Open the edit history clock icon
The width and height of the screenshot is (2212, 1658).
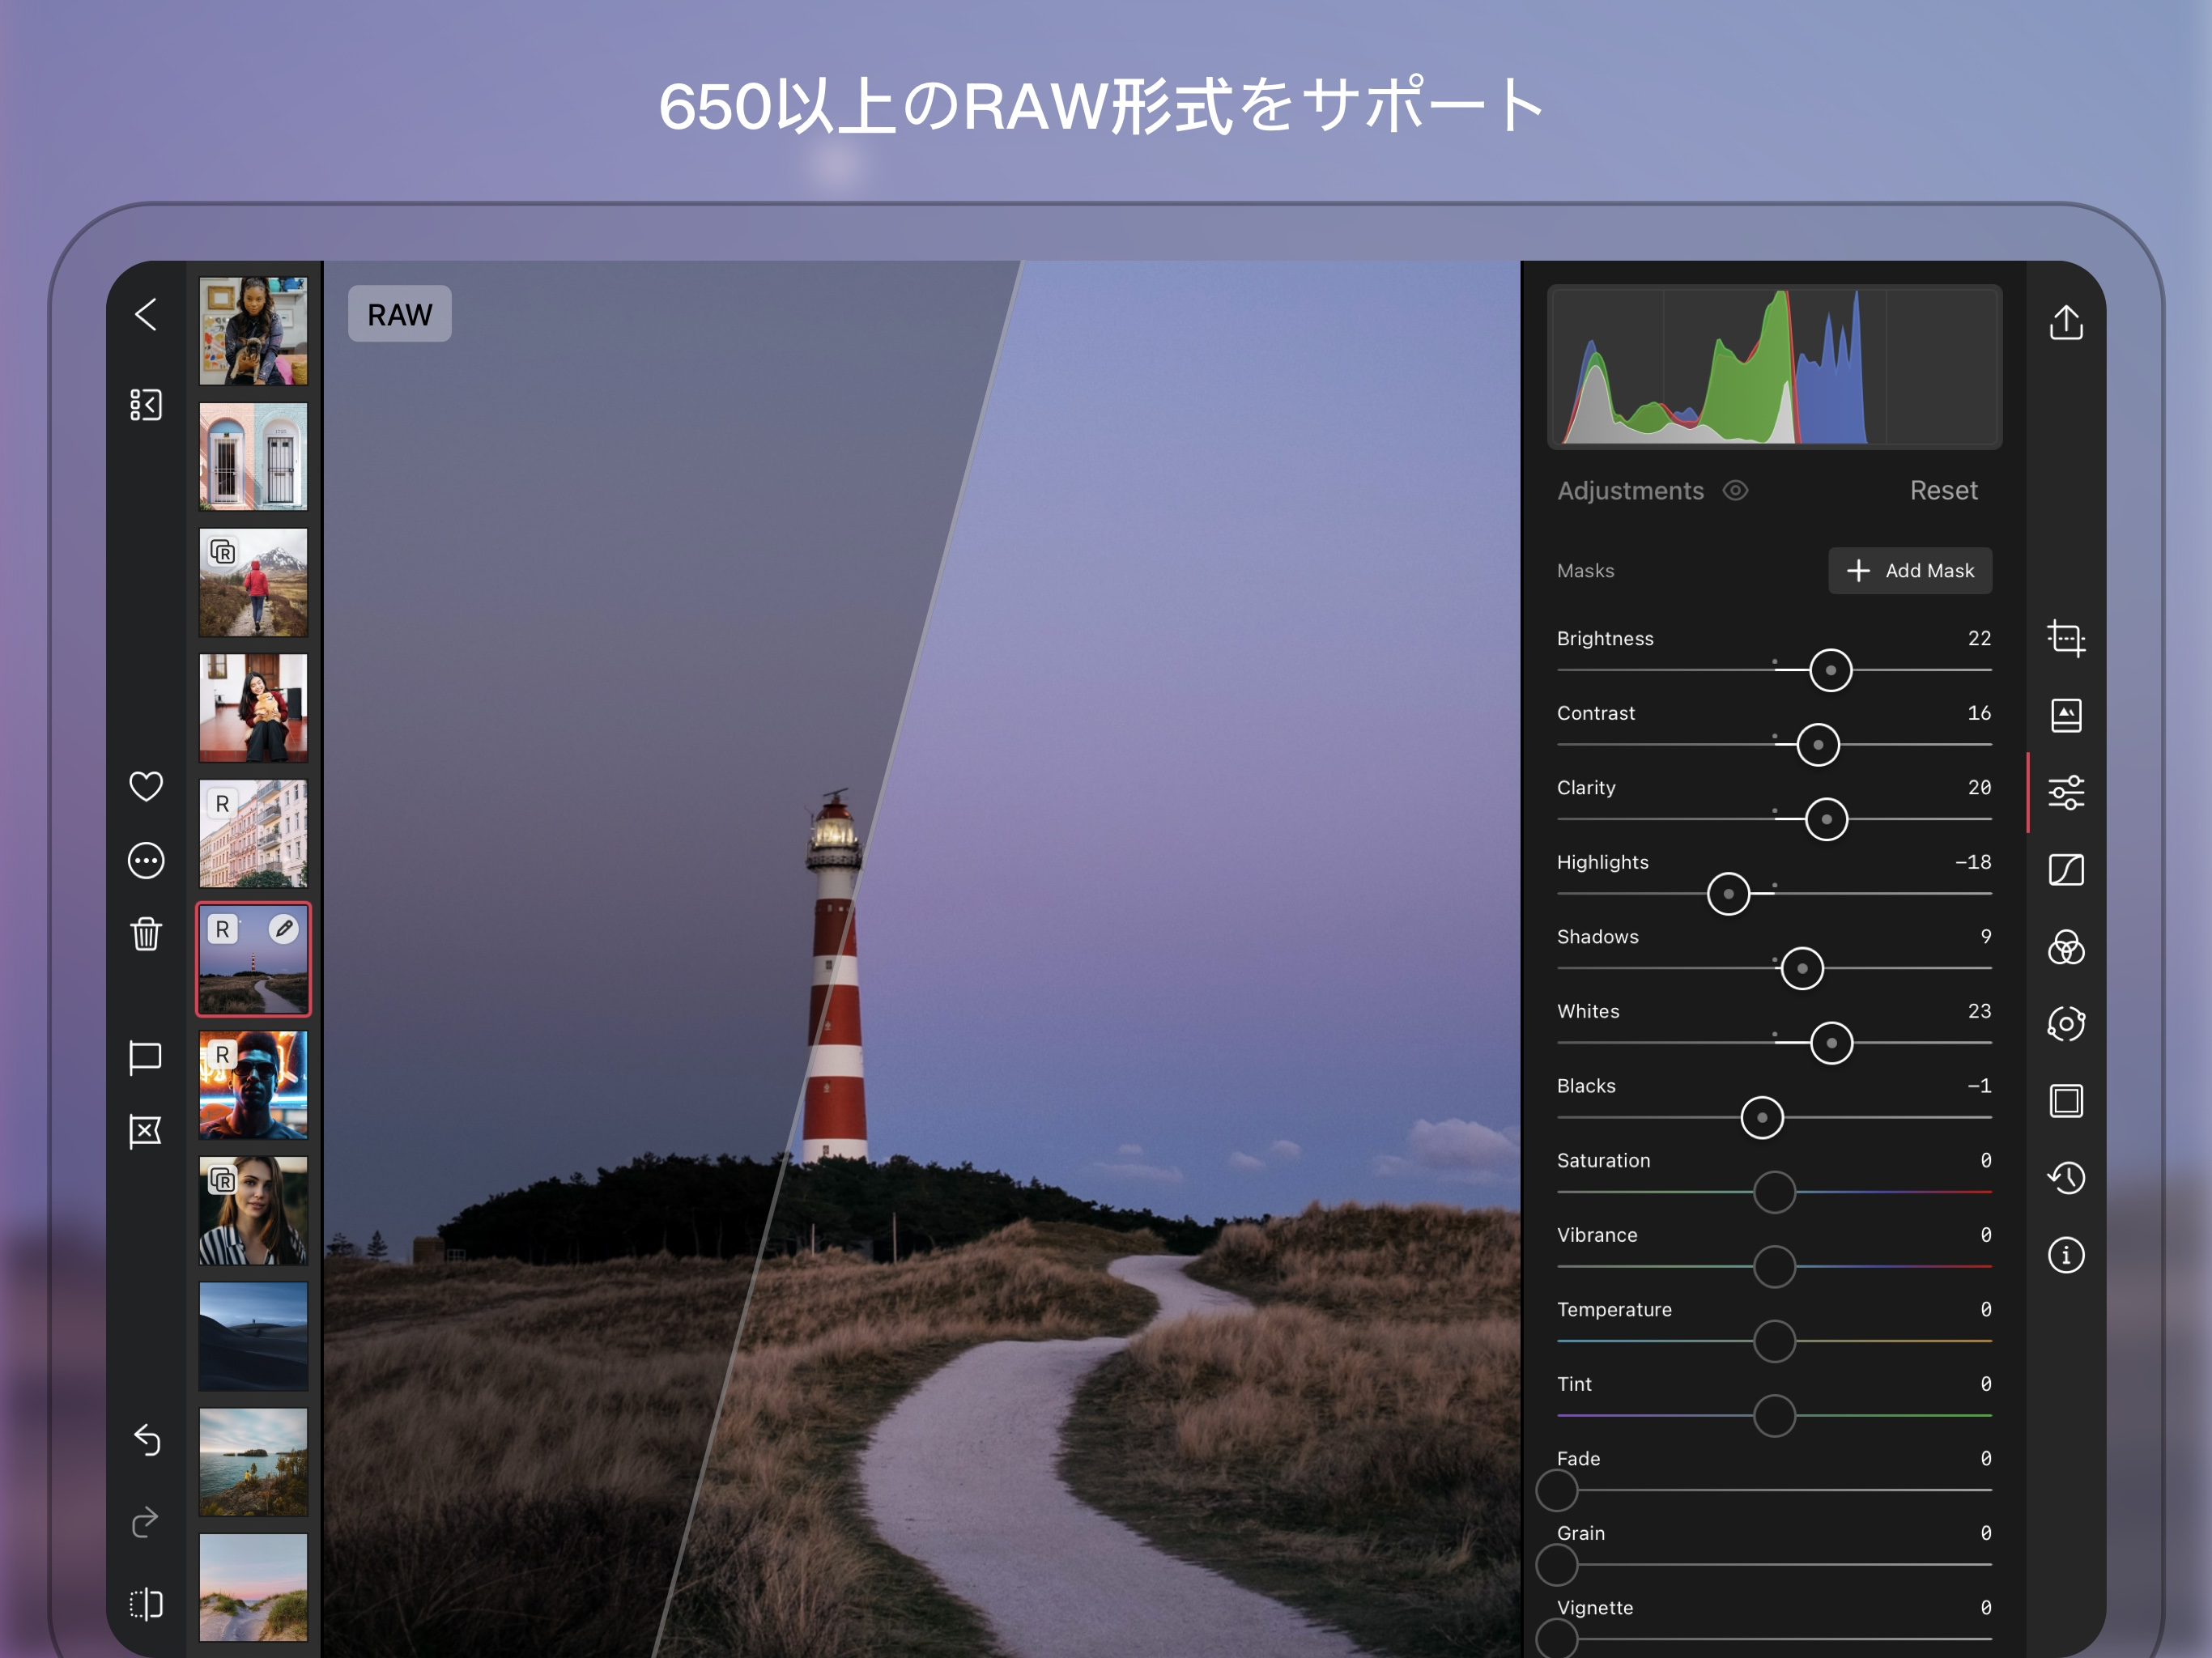(2065, 1178)
